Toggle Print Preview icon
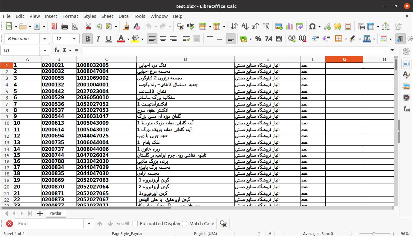The height and width of the screenshot is (237, 413). pyautogui.click(x=75, y=26)
